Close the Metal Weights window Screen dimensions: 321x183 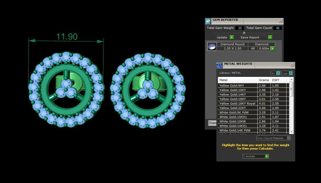(292, 65)
